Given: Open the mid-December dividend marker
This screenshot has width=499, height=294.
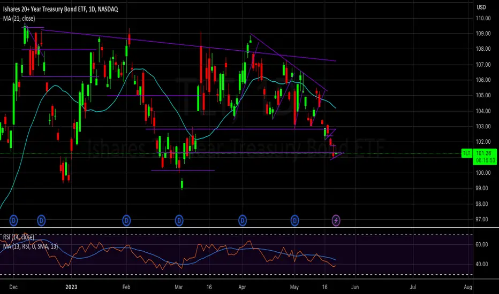Looking at the screenshot, I should point(41,220).
